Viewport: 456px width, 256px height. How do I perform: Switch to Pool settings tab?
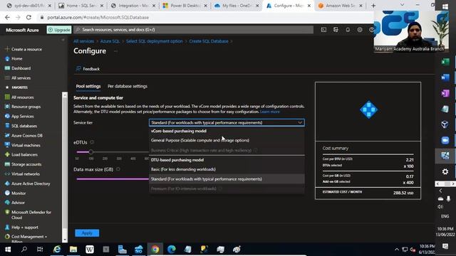(x=88, y=86)
